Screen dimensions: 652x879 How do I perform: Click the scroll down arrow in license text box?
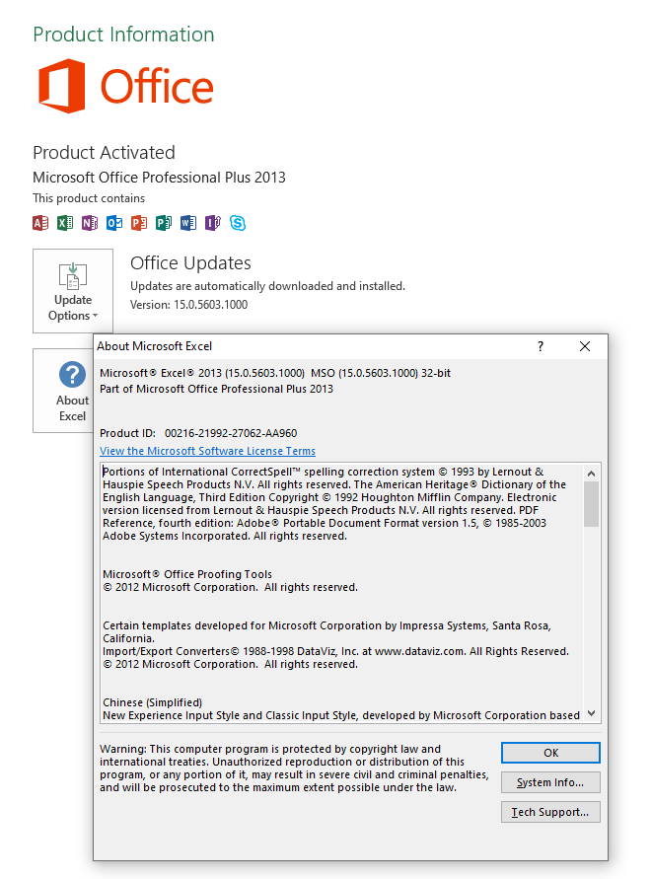[x=592, y=713]
